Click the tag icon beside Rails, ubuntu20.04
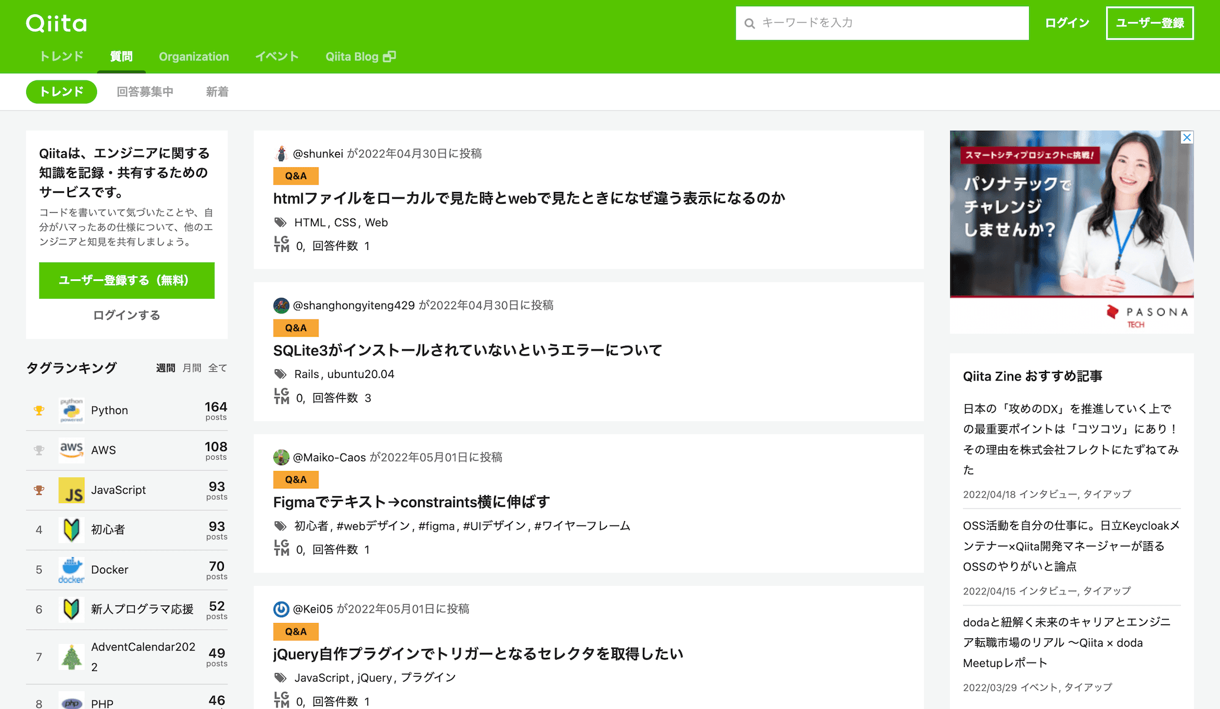Viewport: 1220px width, 709px height. [281, 374]
